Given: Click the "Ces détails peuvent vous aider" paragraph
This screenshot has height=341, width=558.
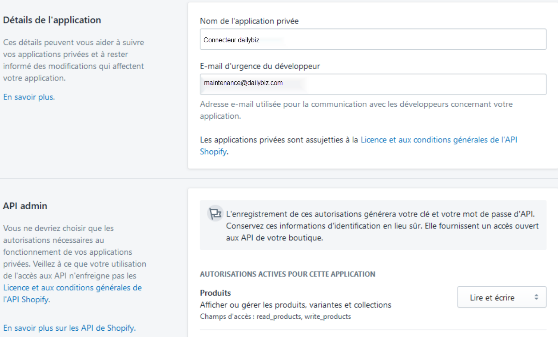Looking at the screenshot, I should [74, 60].
